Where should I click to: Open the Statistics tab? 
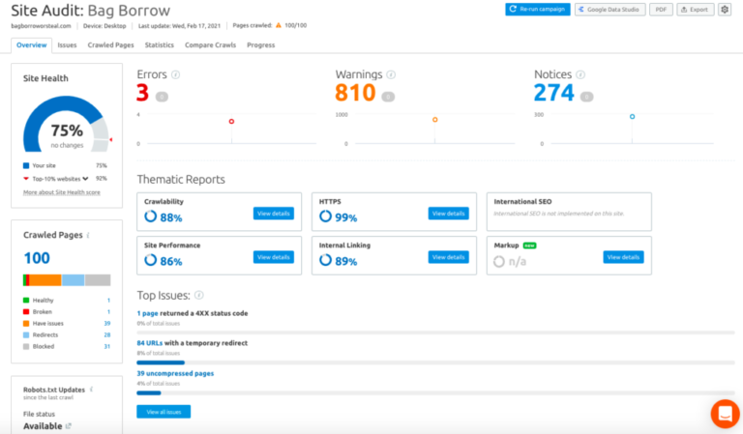(x=160, y=45)
